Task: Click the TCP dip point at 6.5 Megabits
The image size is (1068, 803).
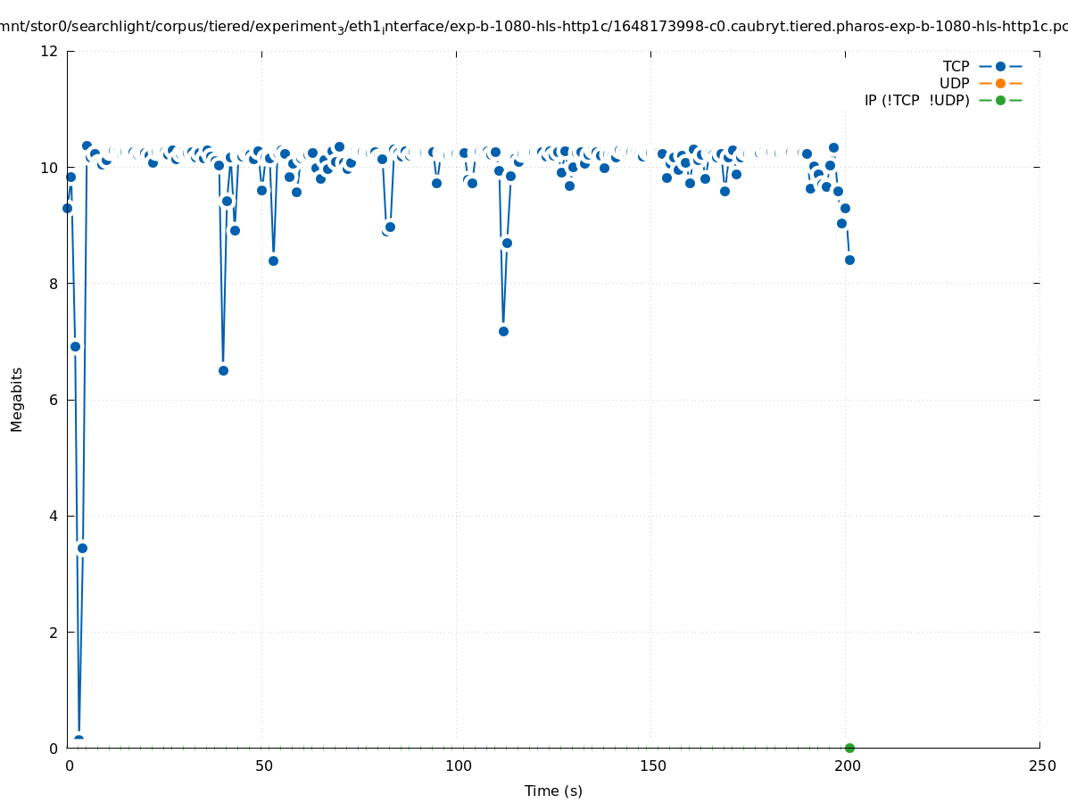Action: coord(223,370)
